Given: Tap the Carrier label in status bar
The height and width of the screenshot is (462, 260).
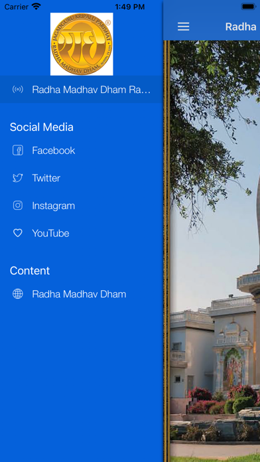Looking at the screenshot, I should 17,7.
